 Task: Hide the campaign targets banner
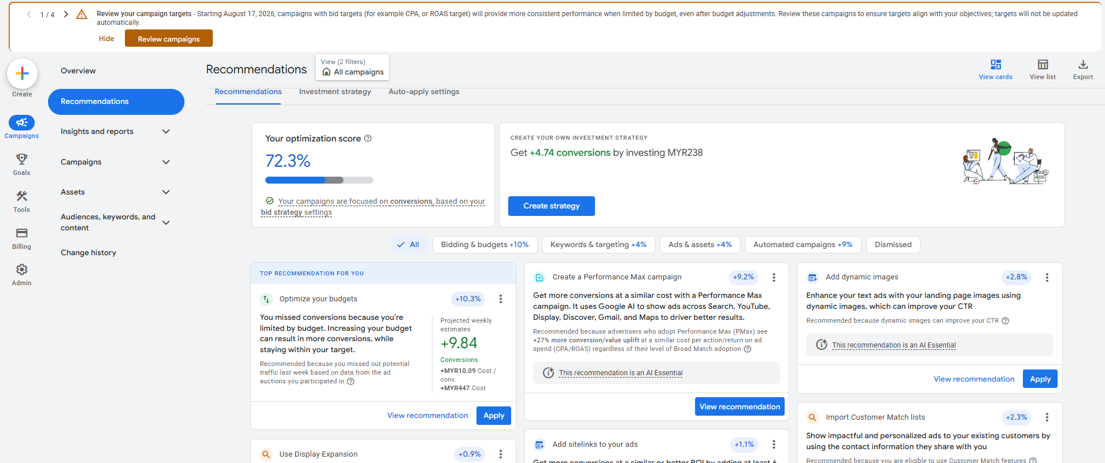(x=106, y=39)
